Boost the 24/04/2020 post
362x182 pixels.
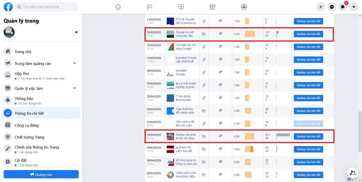[x=308, y=111]
